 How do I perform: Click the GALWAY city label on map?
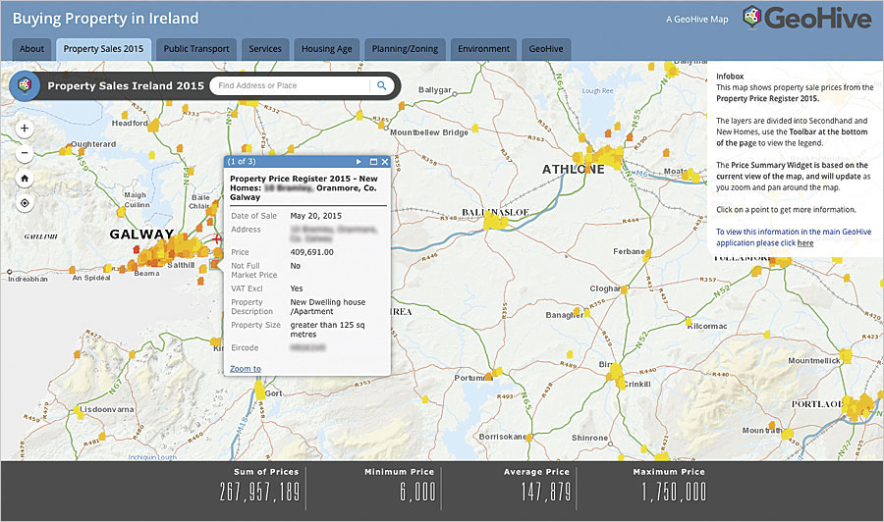point(141,235)
